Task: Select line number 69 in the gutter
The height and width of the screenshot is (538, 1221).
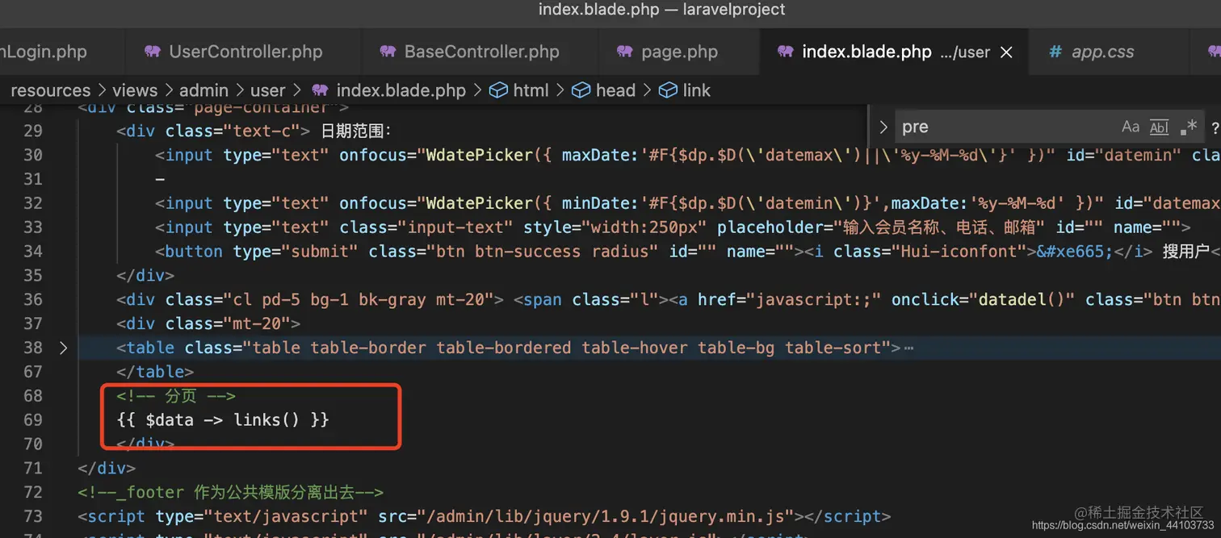Action: tap(33, 419)
